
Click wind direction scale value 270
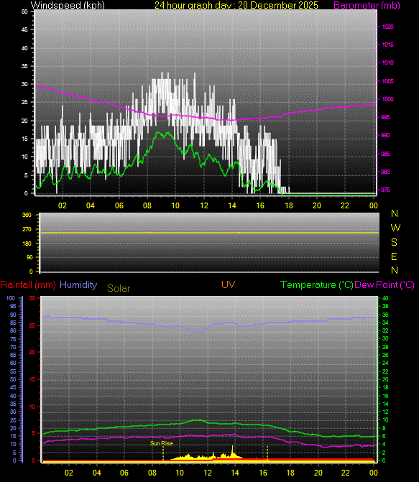point(27,229)
